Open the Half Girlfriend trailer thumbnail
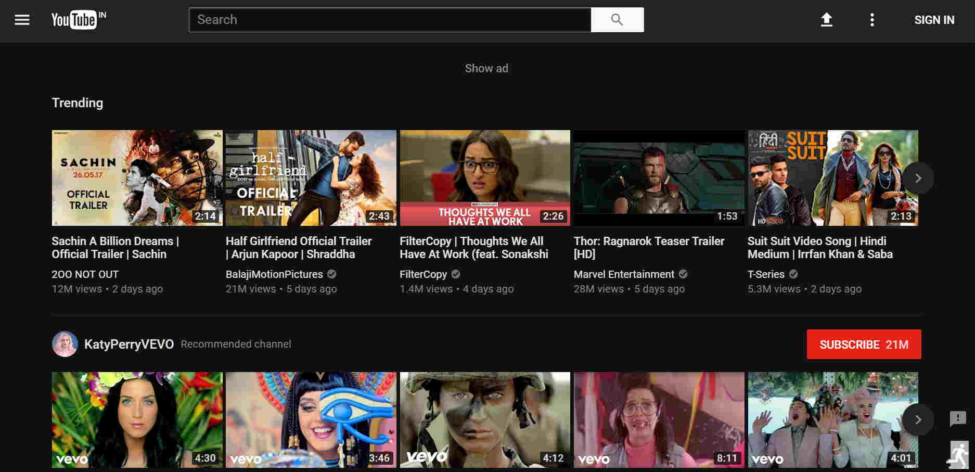This screenshot has width=975, height=472. (311, 178)
